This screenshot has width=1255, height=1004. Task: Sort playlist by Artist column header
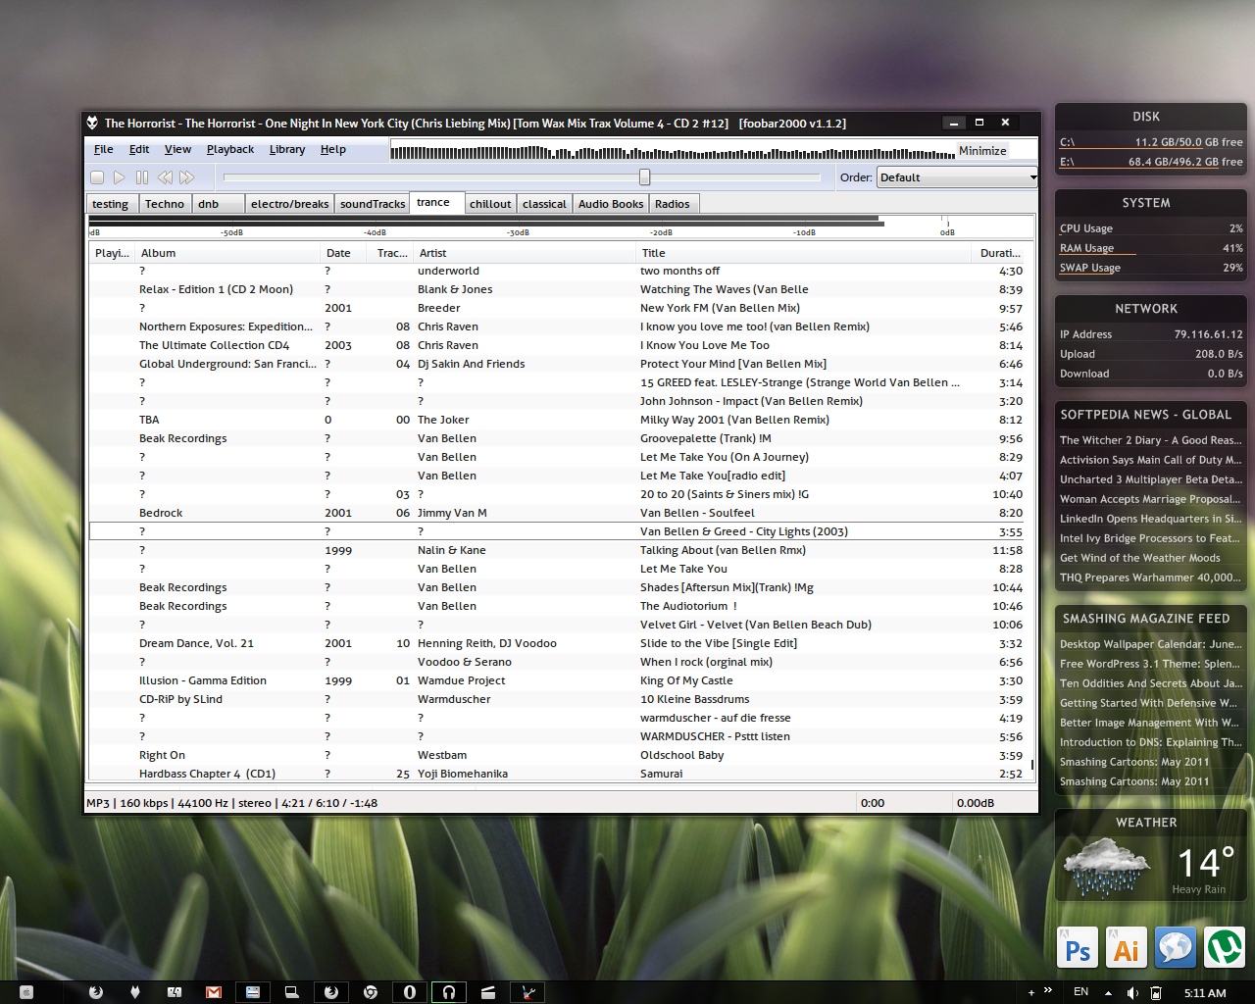click(x=525, y=253)
